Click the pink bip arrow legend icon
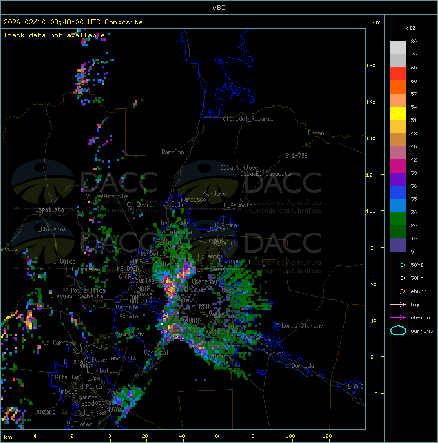This screenshot has height=443, width=438. 398,304
